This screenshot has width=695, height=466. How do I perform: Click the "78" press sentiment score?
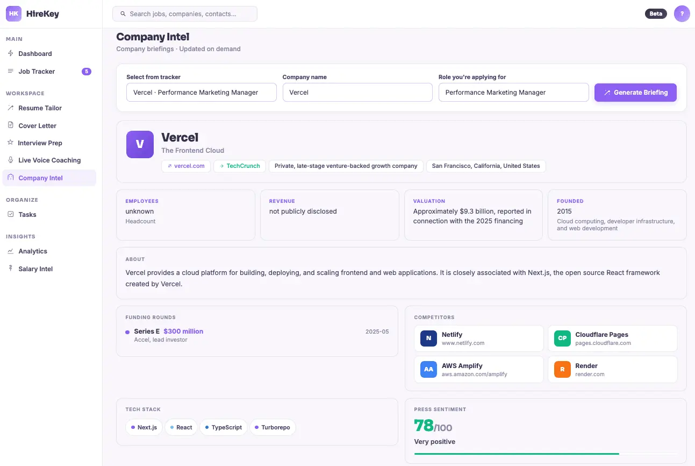tap(424, 426)
